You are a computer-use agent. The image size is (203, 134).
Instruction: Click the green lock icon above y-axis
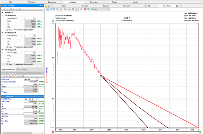tap(53, 21)
